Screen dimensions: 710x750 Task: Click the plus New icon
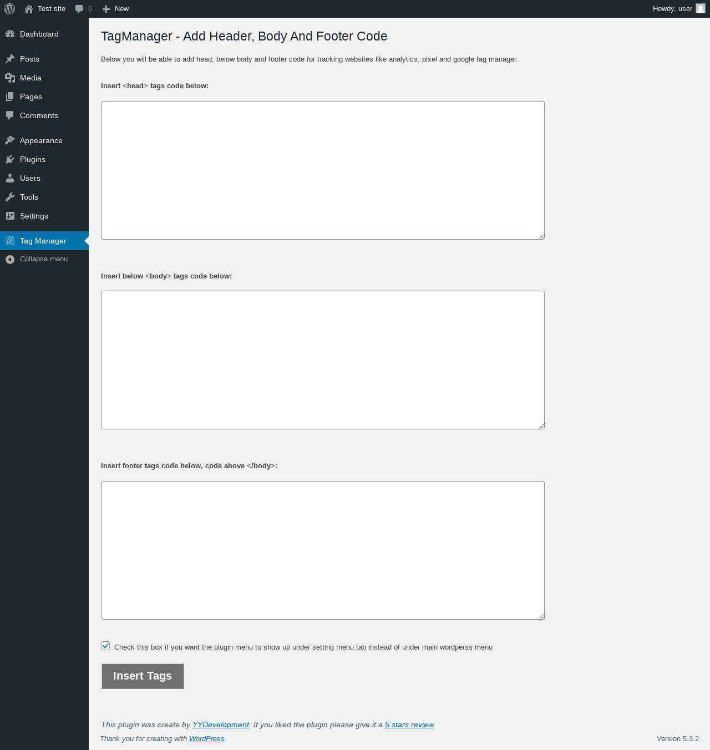(106, 9)
